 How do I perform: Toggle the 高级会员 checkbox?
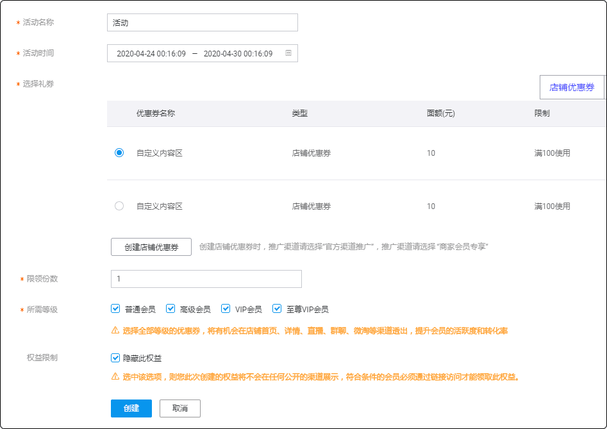pyautogui.click(x=171, y=308)
